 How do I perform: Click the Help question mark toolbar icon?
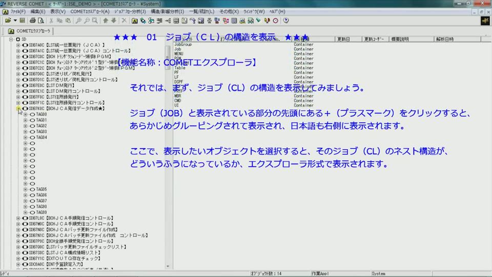pyautogui.click(x=286, y=21)
